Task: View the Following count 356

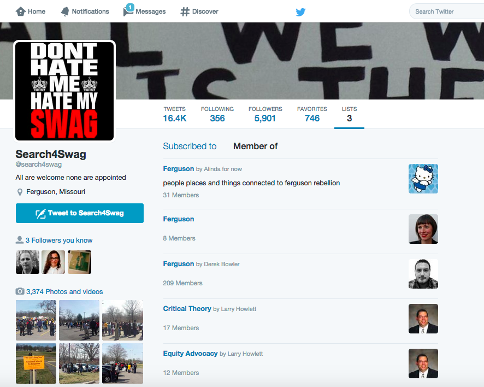Action: [217, 118]
